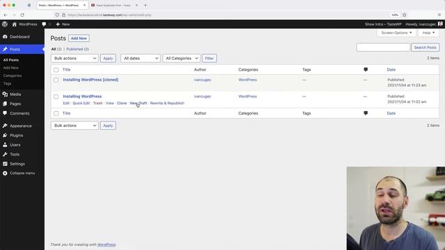Click the Trash row action
This screenshot has width=445, height=250.
(98, 103)
